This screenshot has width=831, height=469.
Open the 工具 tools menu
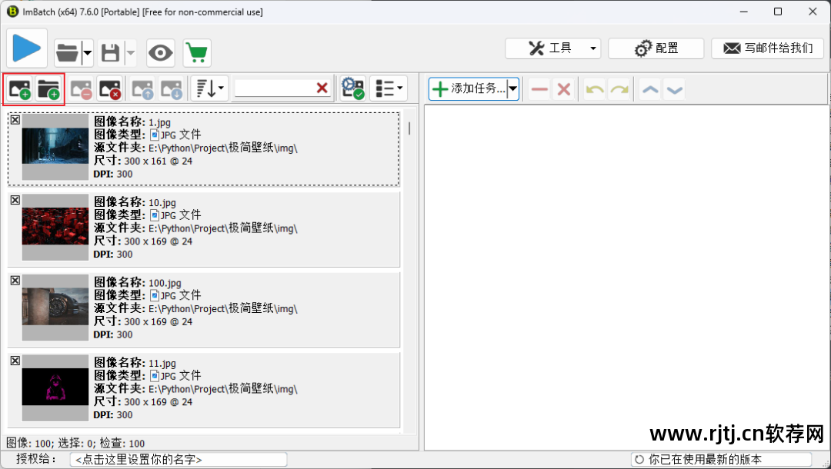[552, 48]
